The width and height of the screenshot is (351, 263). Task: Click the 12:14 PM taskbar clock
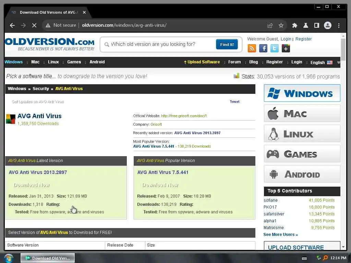click(x=338, y=258)
